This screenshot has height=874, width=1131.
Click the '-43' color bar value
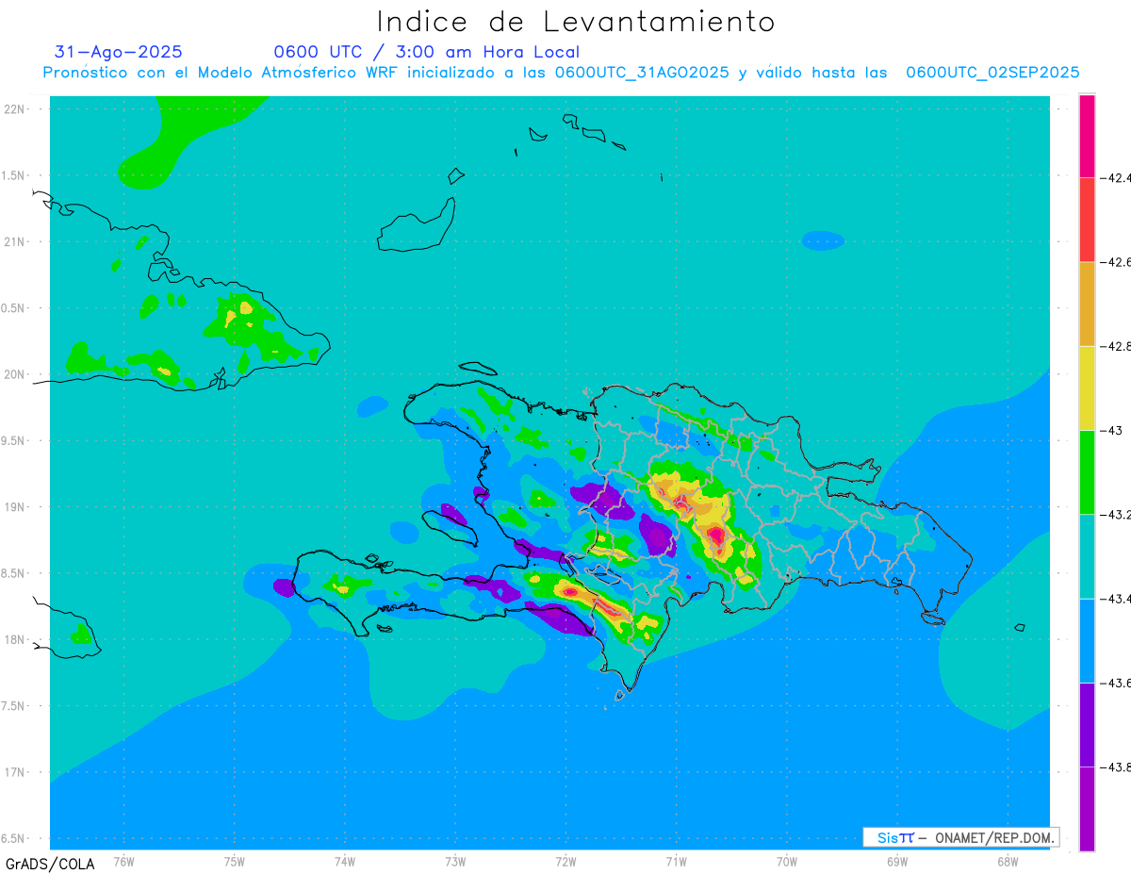[x=1111, y=430]
